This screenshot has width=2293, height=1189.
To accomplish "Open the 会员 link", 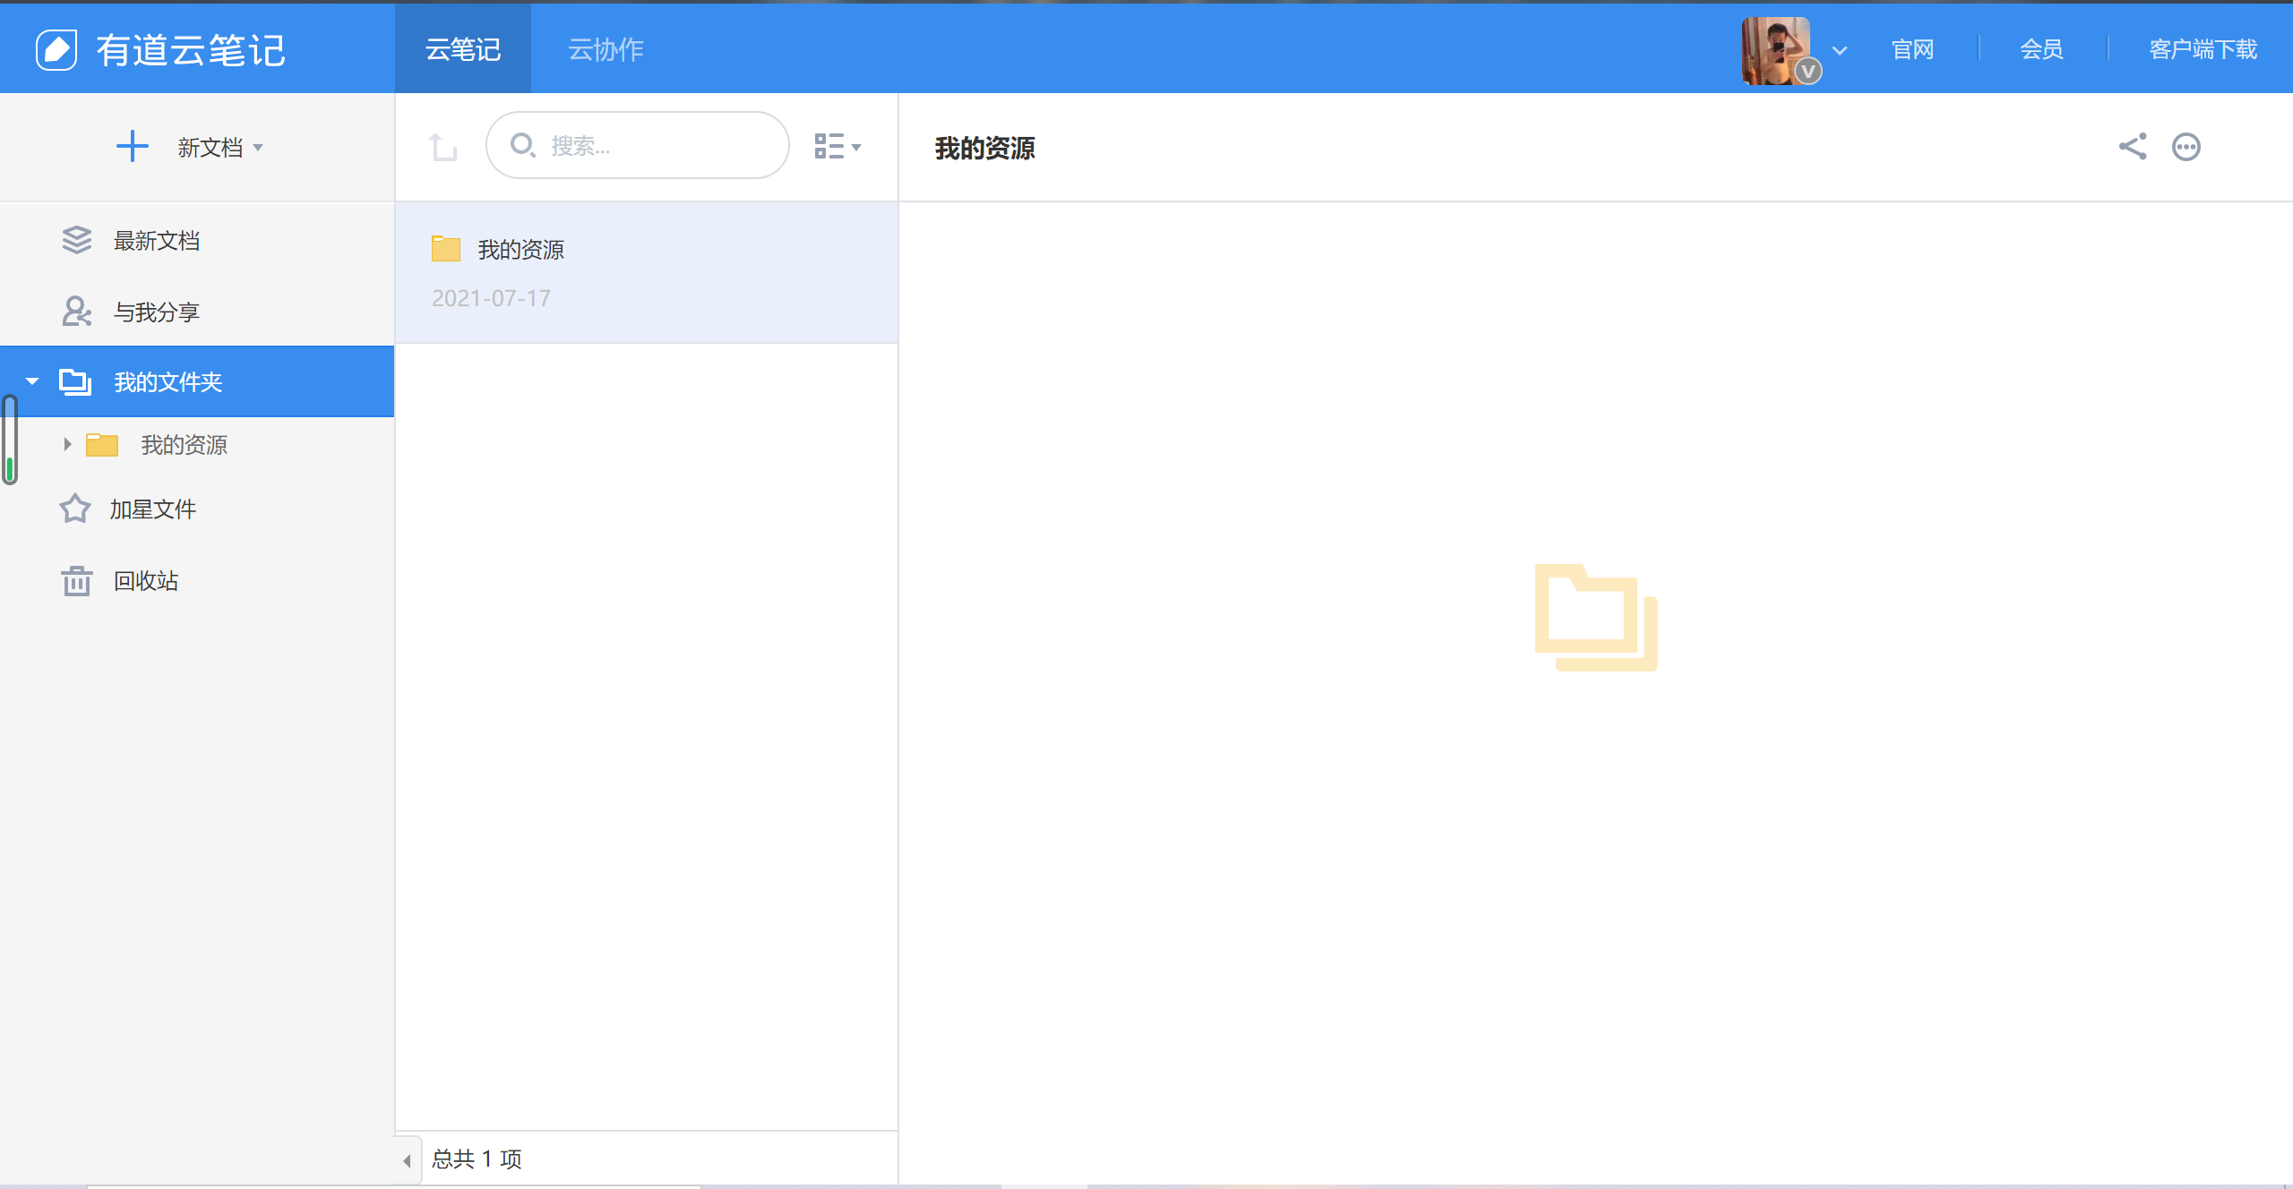I will 2041,49.
